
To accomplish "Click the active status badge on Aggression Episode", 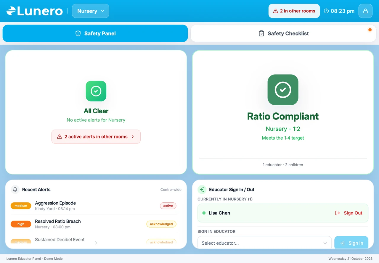I will coord(168,206).
